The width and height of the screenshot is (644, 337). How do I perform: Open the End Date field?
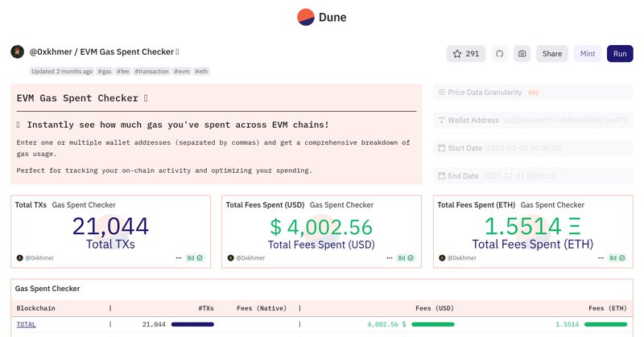[533, 176]
